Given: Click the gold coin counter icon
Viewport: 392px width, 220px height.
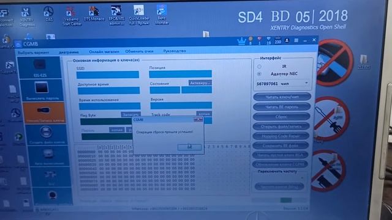Looking at the screenshot, I should pyautogui.click(x=251, y=41).
